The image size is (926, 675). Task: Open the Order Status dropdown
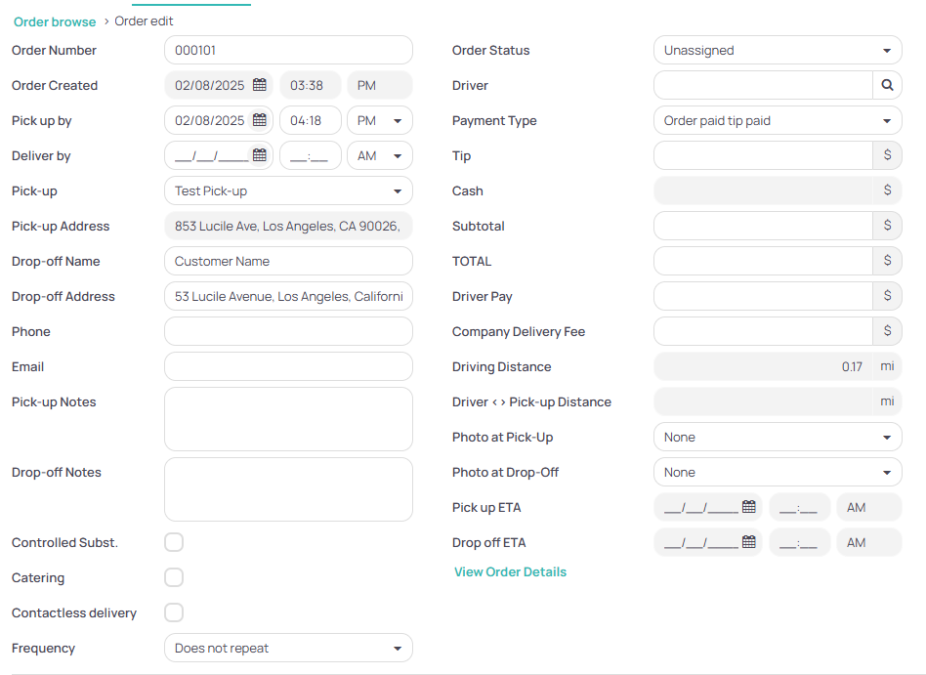click(778, 50)
